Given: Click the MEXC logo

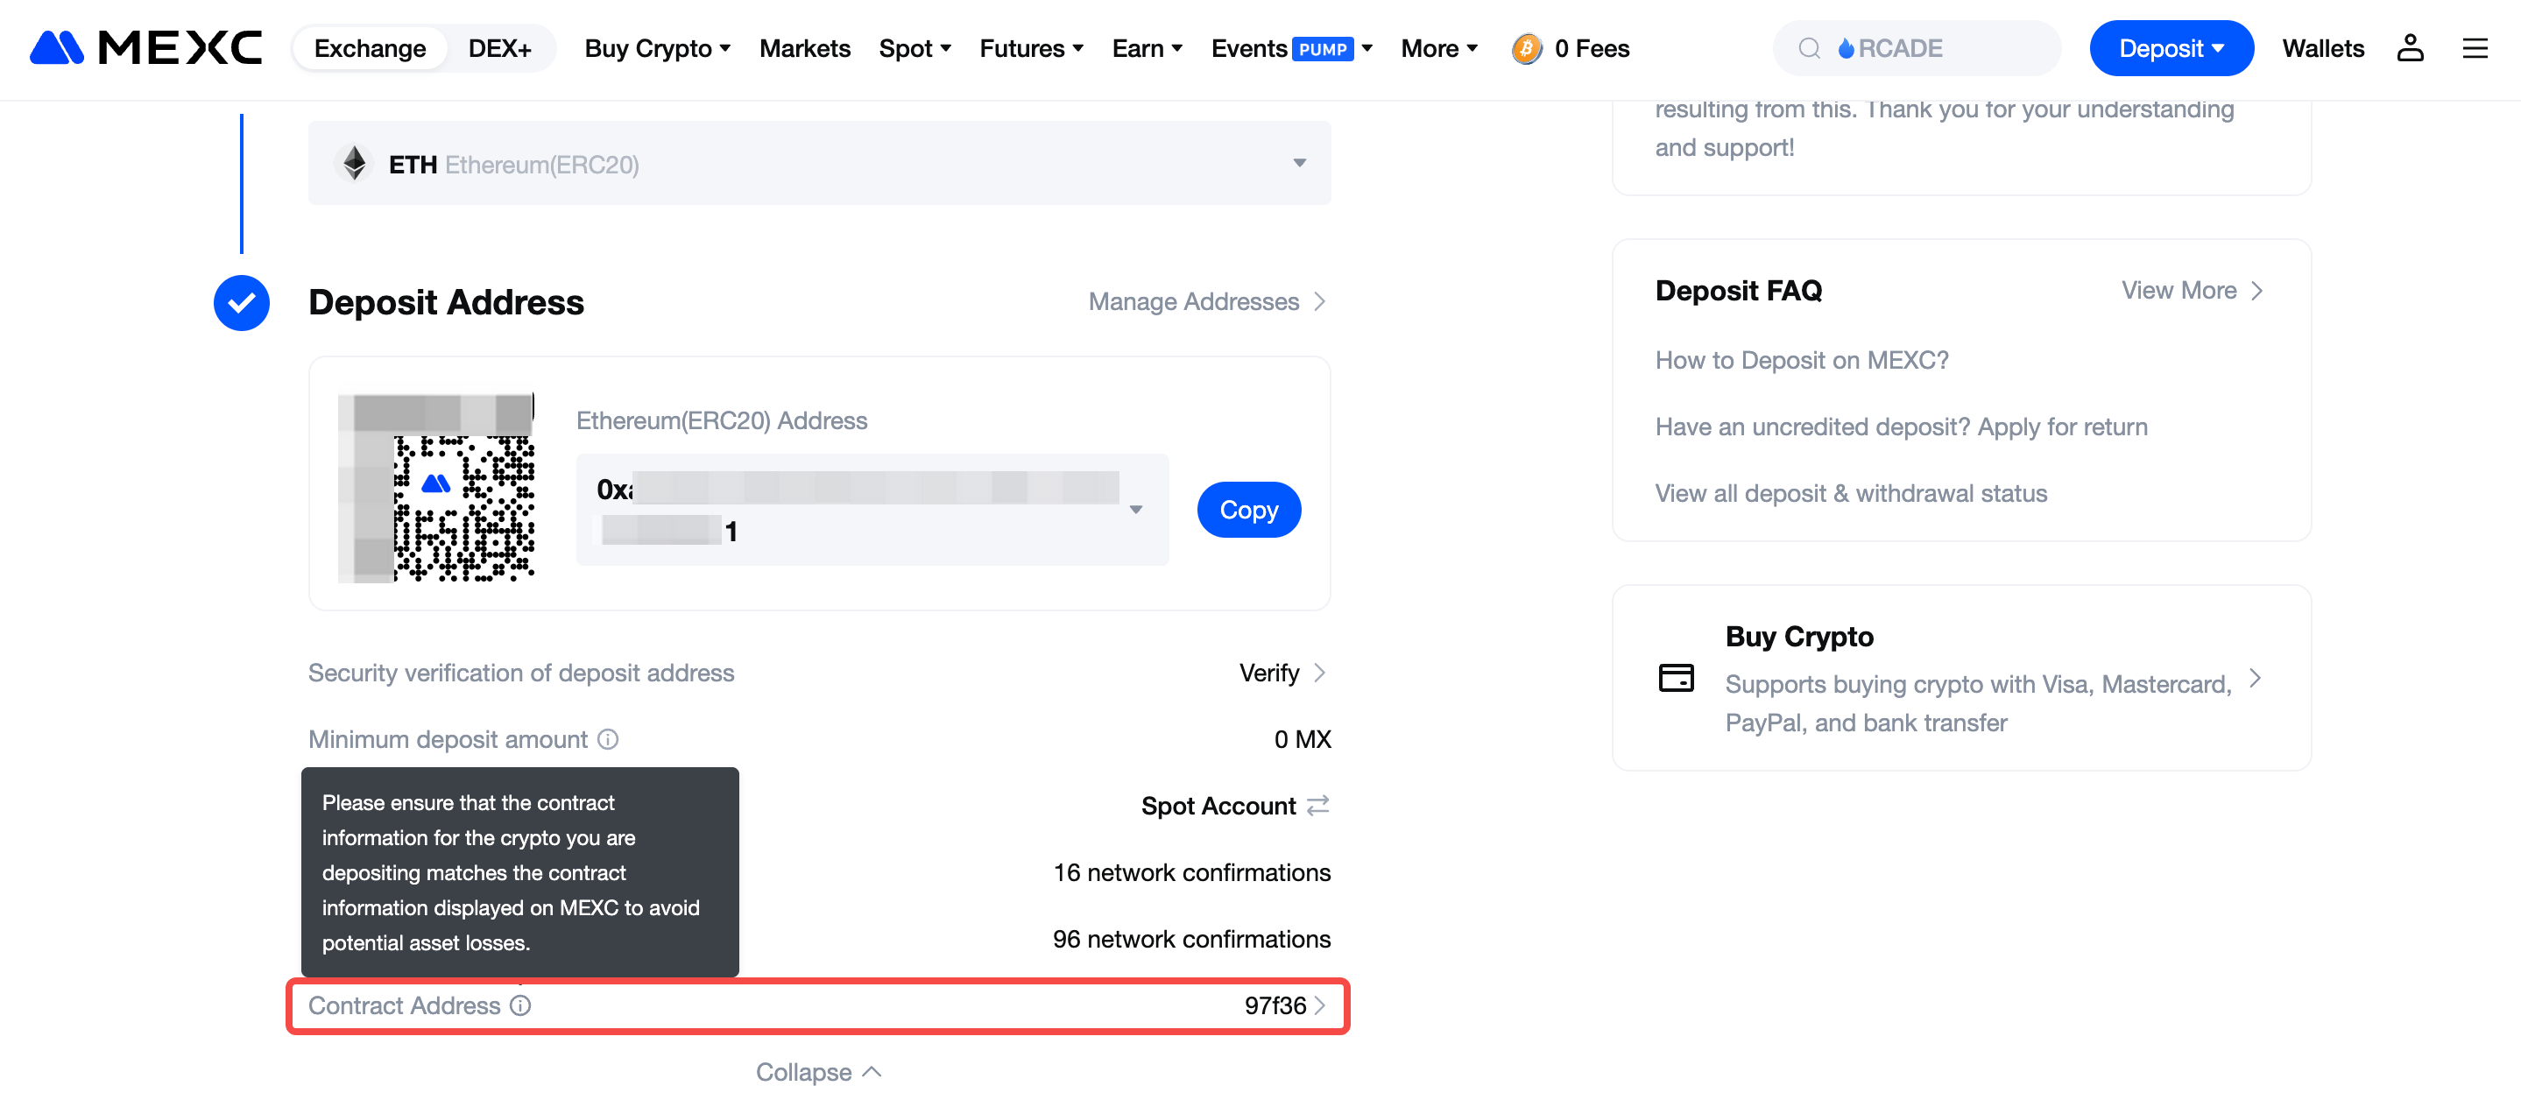Looking at the screenshot, I should (145, 48).
